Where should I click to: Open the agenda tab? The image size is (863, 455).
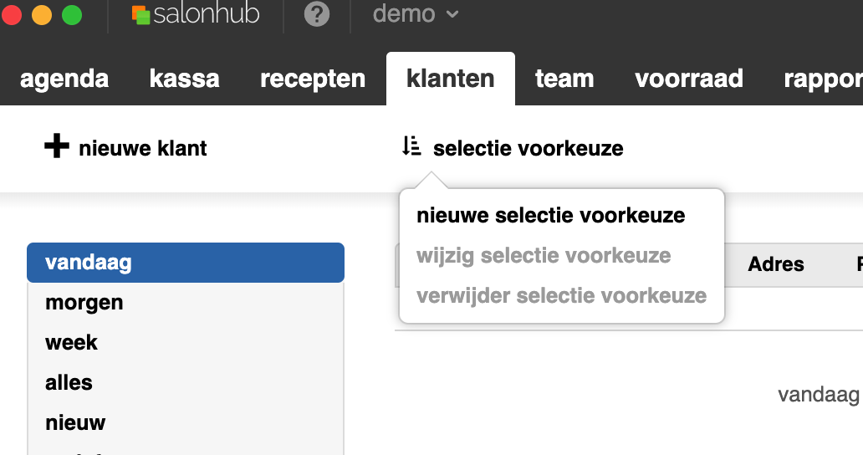[64, 79]
